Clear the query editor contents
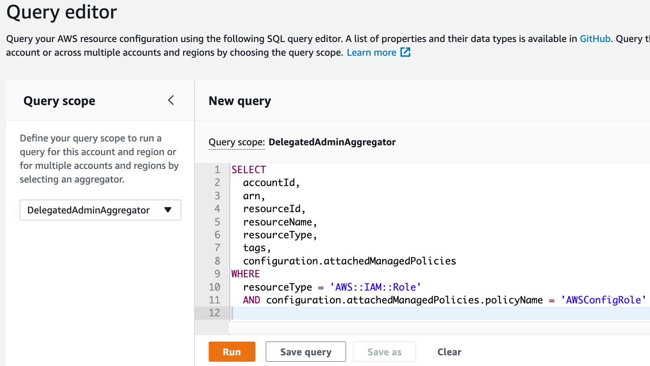650x366 pixels. pyautogui.click(x=449, y=351)
